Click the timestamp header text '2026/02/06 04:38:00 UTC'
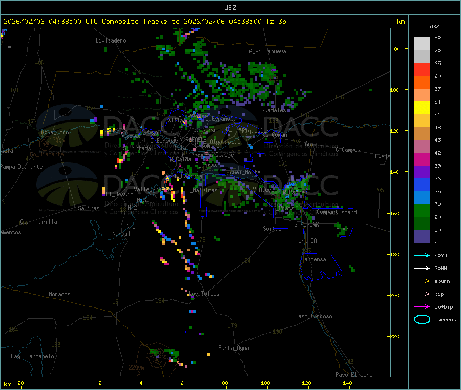Image resolution: width=461 pixels, height=390 pixels. point(51,22)
